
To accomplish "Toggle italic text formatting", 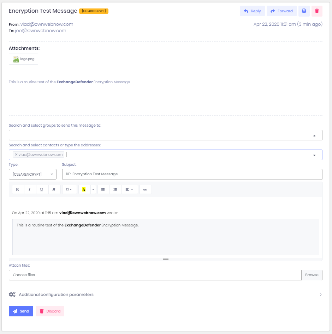I will coord(30,189).
